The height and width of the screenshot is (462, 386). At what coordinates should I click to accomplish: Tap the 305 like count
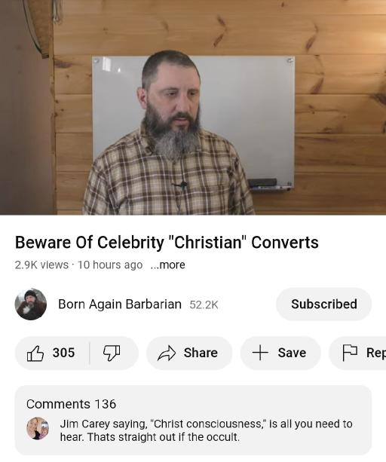[63, 353]
